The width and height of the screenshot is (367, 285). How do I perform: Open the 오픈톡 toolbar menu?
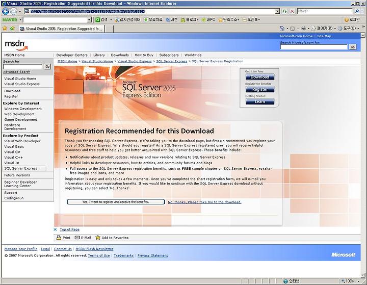pos(251,20)
